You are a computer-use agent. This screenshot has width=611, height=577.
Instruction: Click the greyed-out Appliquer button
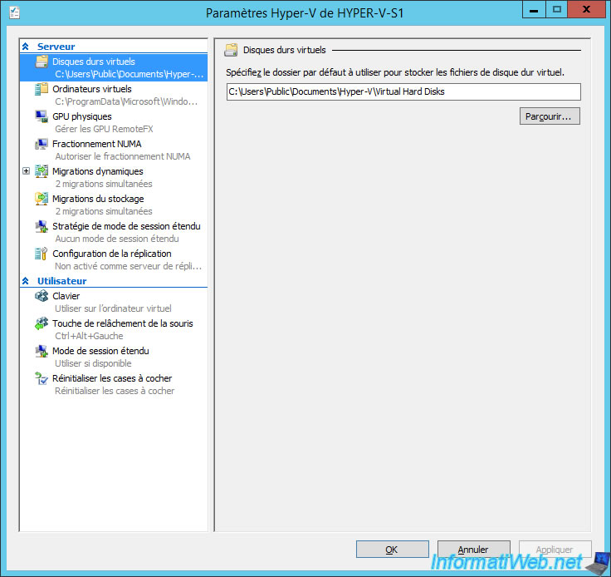click(555, 550)
